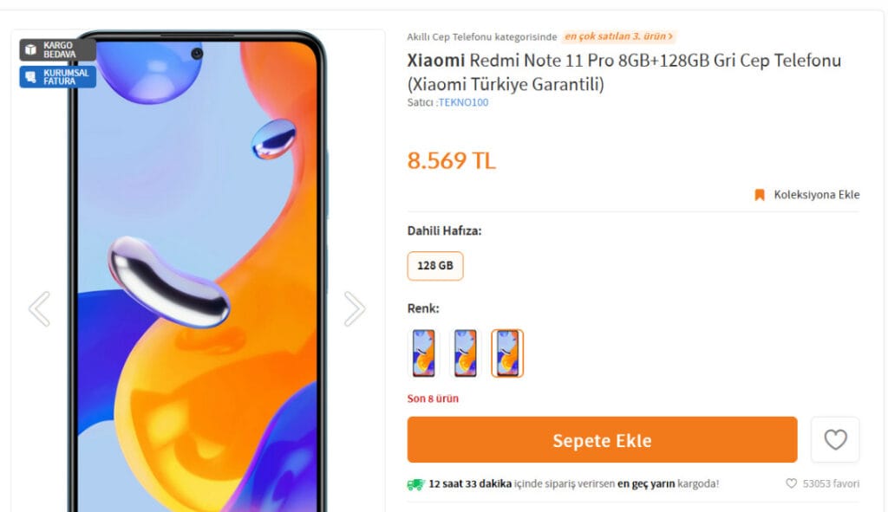This screenshot has width=888, height=512.
Task: Open the 'en çok satılan 3. ürün' list
Action: [x=619, y=37]
